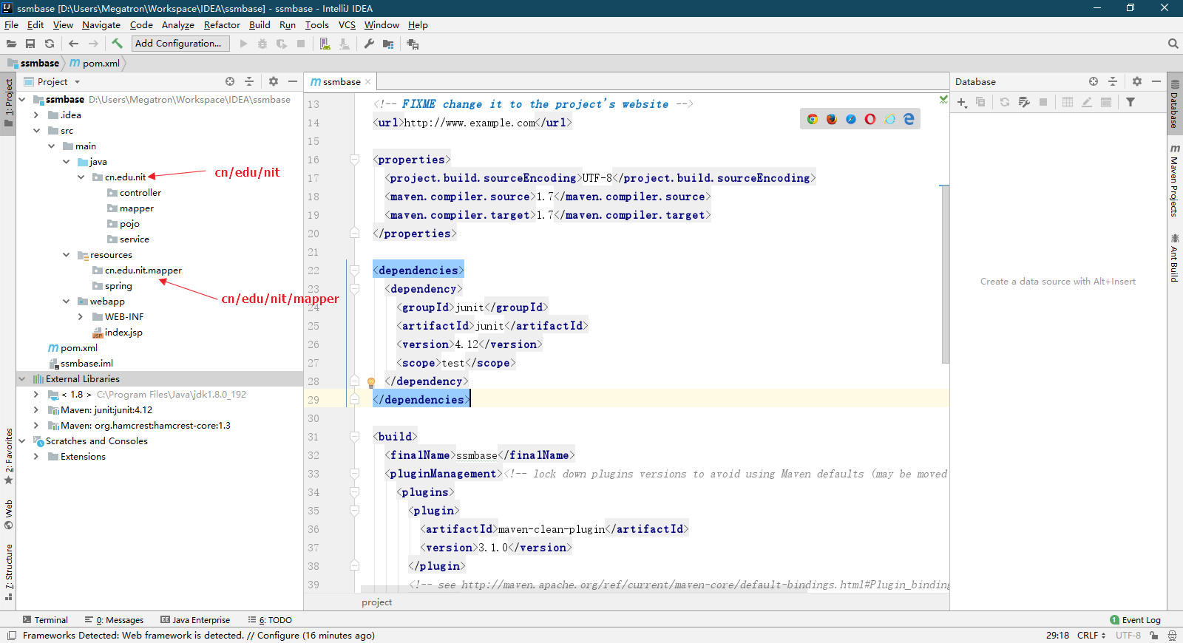The image size is (1183, 643).
Task: Open the AVD Manager Android icon
Action: coord(325,44)
